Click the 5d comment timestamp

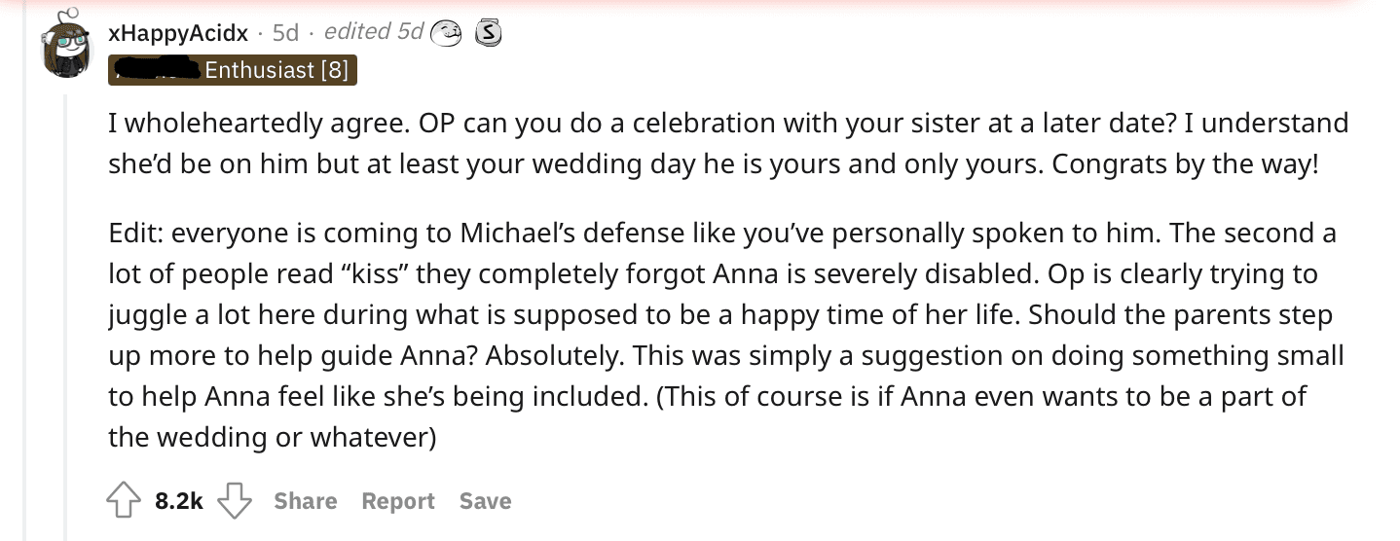[285, 32]
